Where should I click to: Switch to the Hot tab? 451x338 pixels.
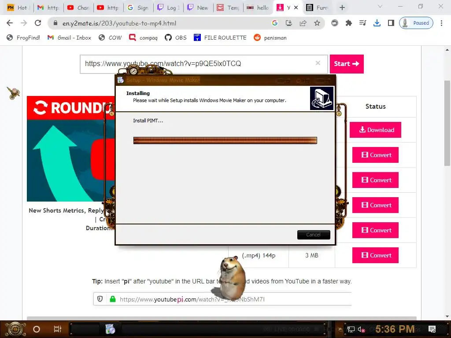18,8
